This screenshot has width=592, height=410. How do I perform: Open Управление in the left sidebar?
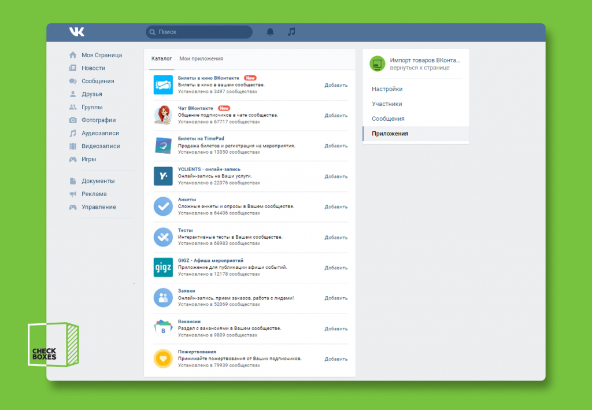pos(98,207)
